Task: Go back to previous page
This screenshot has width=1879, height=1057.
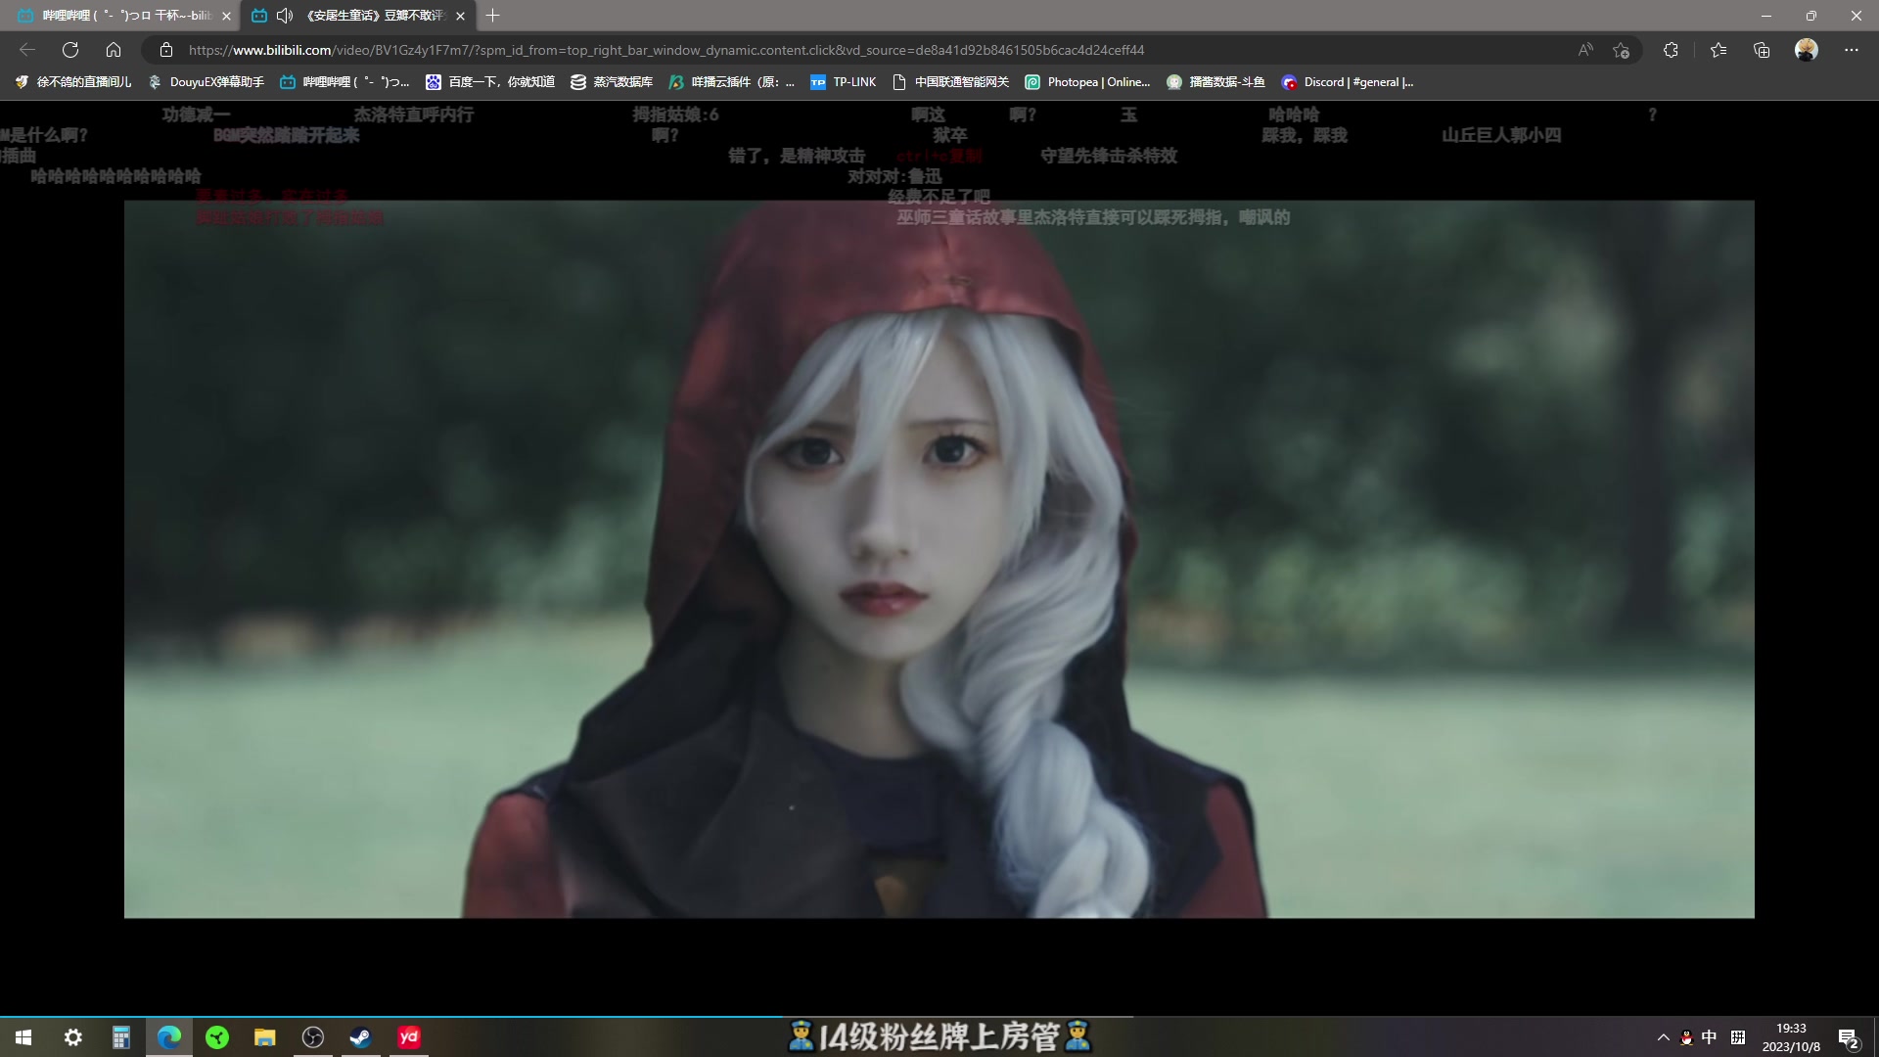Action: click(x=27, y=50)
